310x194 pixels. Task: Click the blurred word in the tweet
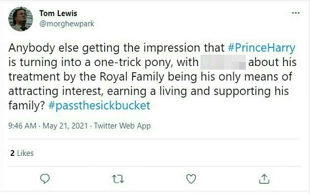(223, 63)
